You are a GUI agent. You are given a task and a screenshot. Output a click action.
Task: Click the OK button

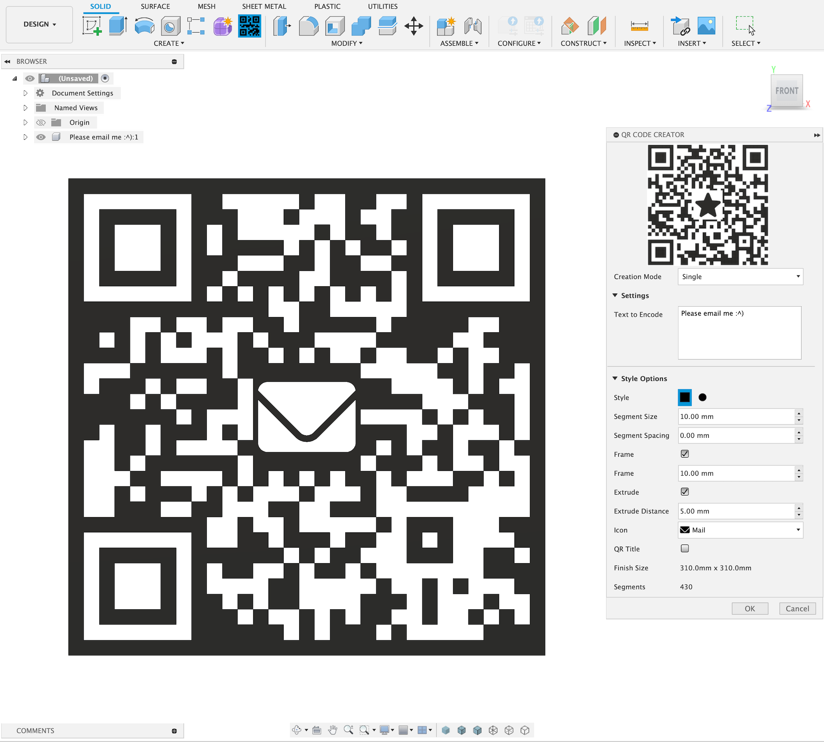pyautogui.click(x=749, y=608)
